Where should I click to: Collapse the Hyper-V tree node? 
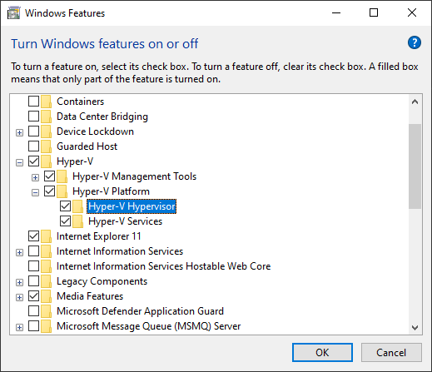[x=19, y=162]
